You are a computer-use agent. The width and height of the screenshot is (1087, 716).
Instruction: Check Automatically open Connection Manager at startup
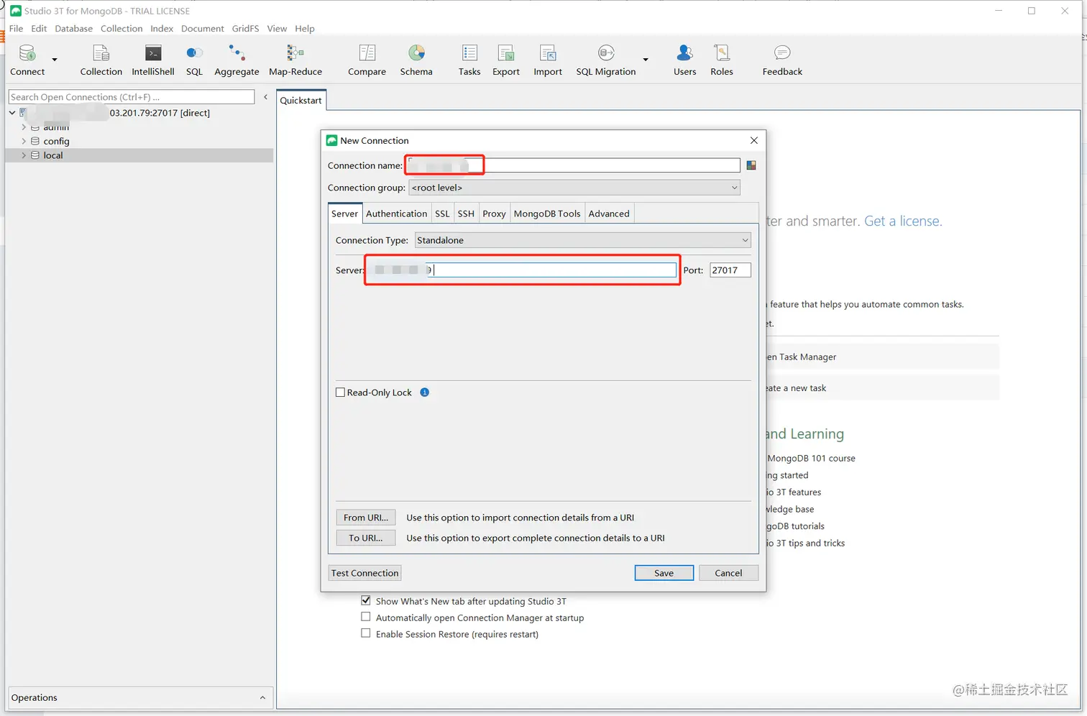pos(366,617)
